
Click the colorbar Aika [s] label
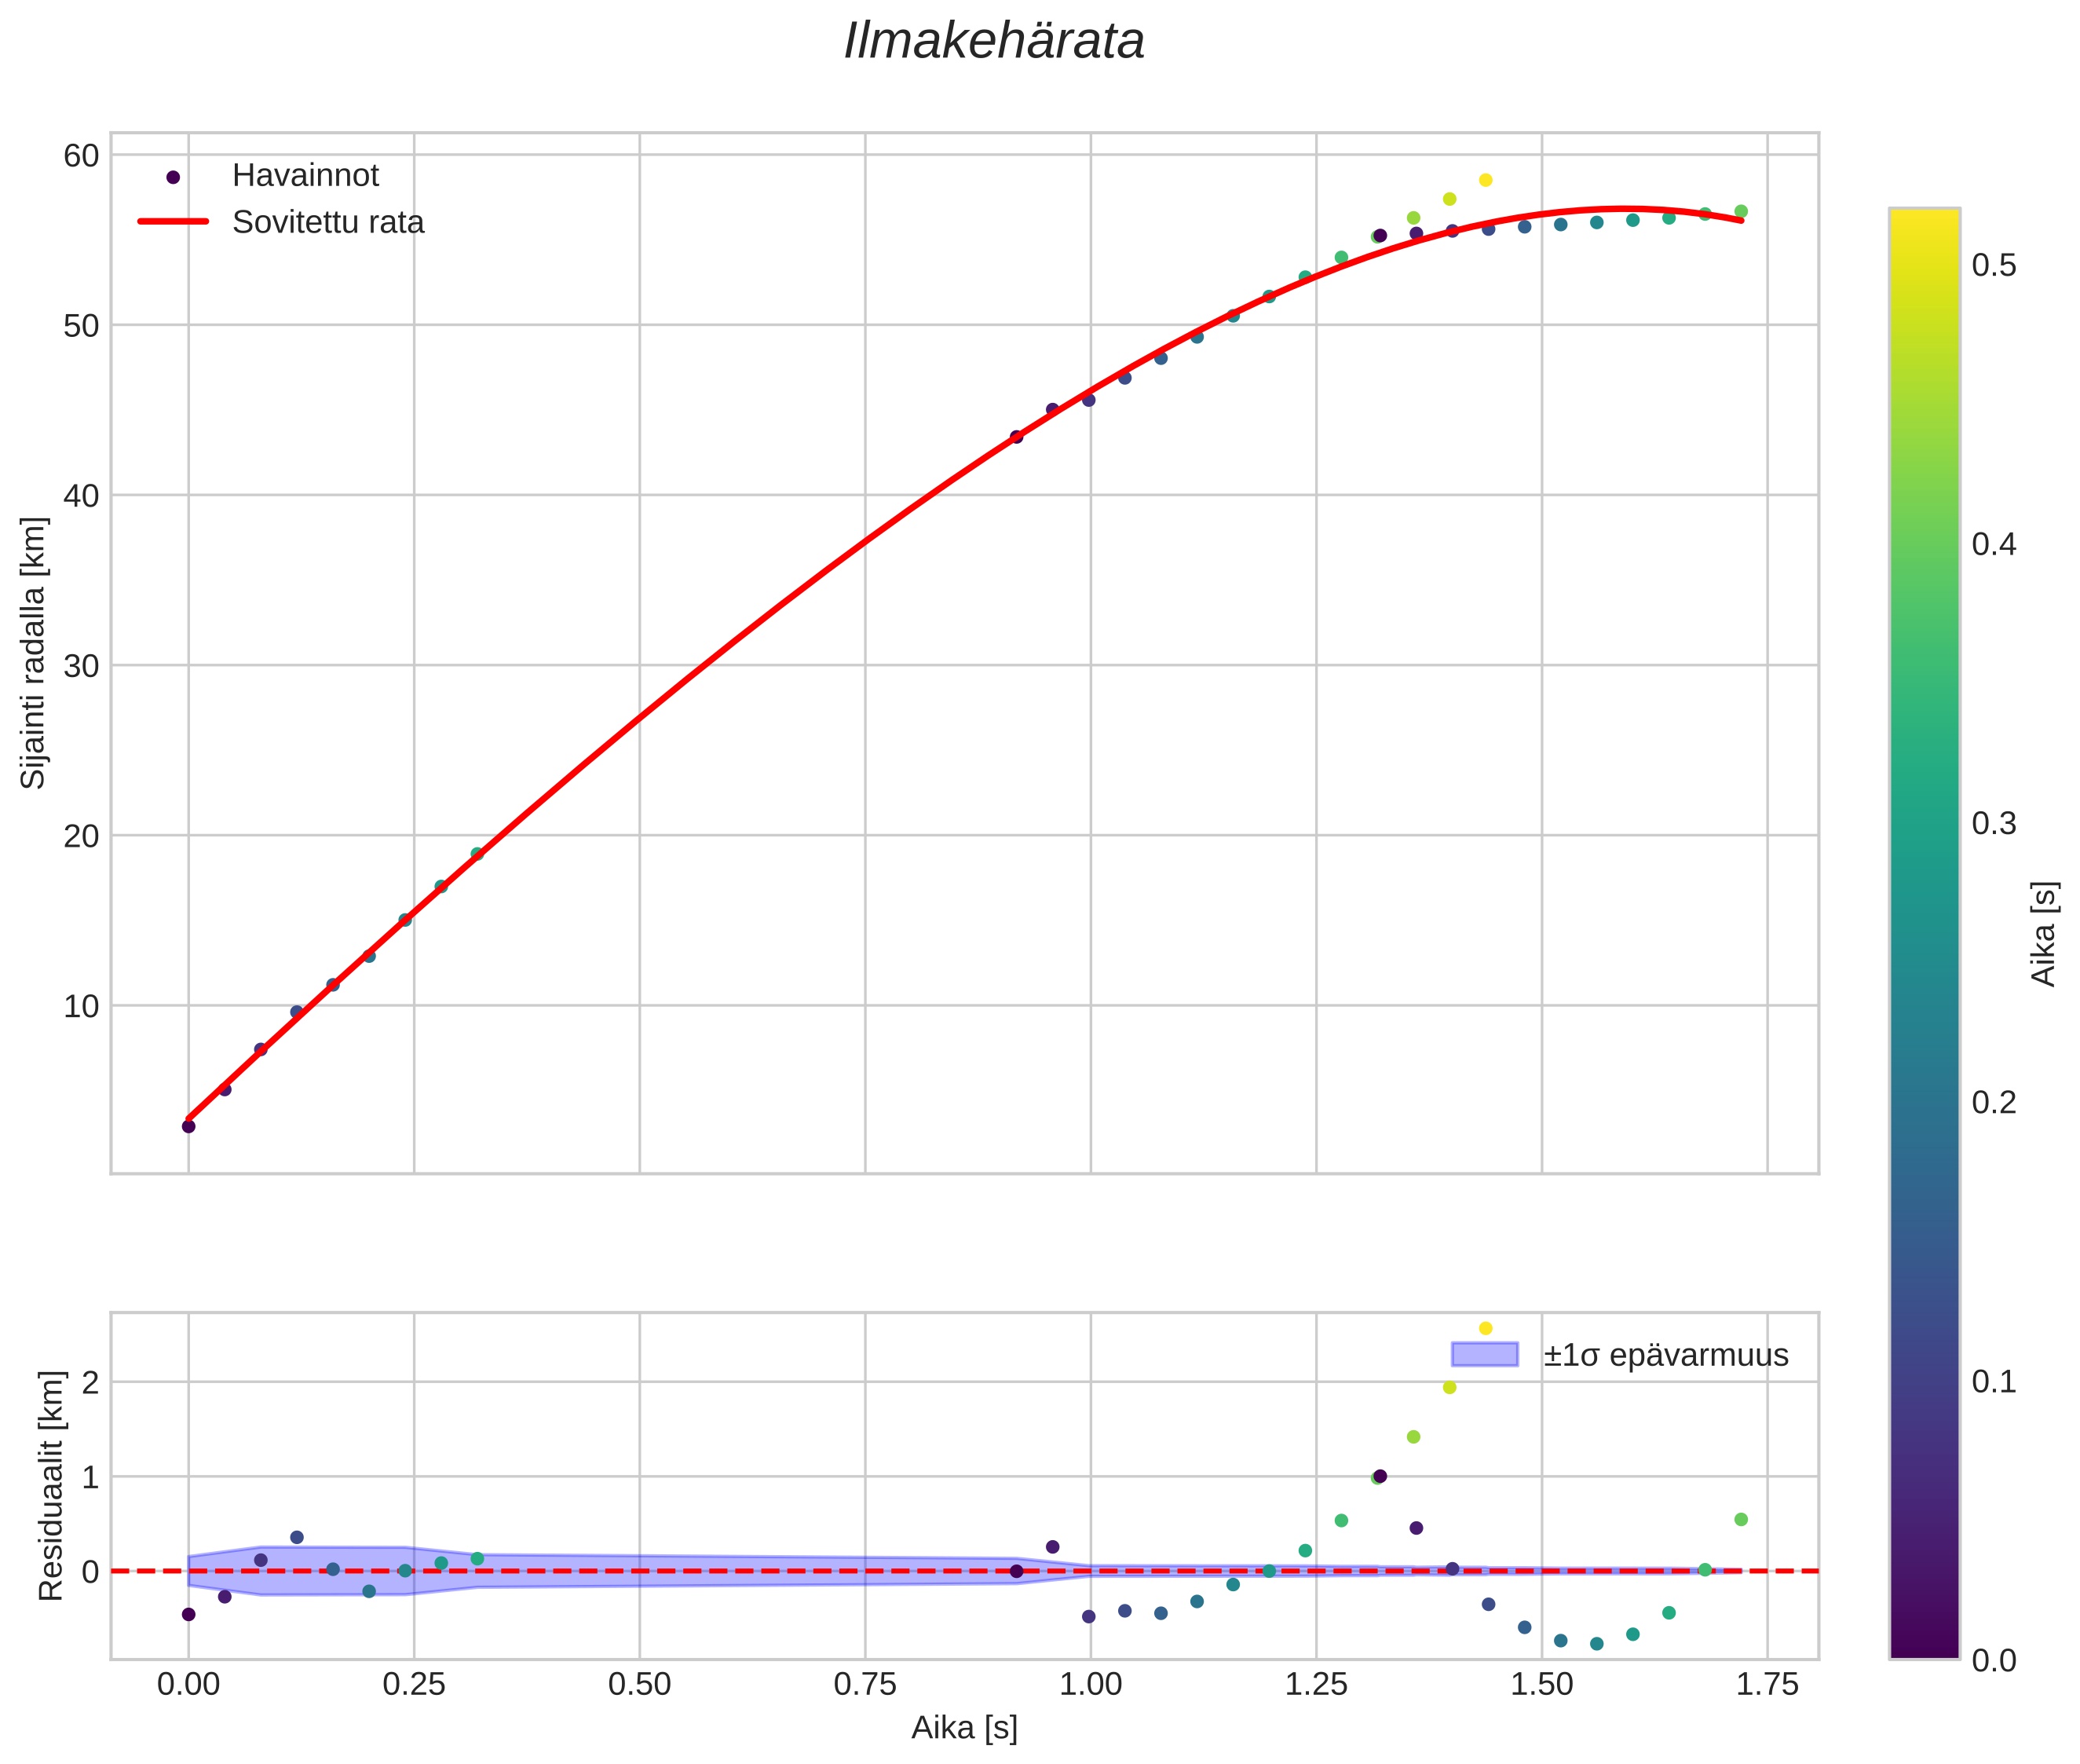(2043, 934)
